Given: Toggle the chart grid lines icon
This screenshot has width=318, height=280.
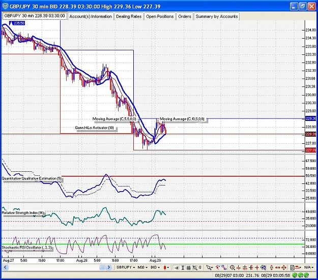Looking at the screenshot, I should [x=189, y=268].
